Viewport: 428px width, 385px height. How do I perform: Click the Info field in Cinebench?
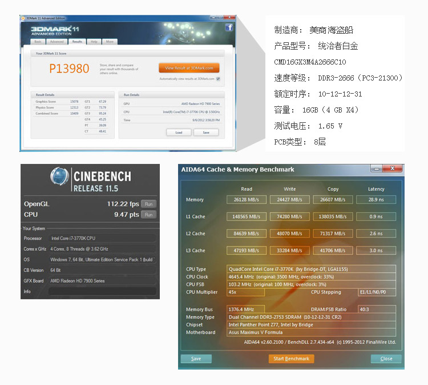click(102, 291)
